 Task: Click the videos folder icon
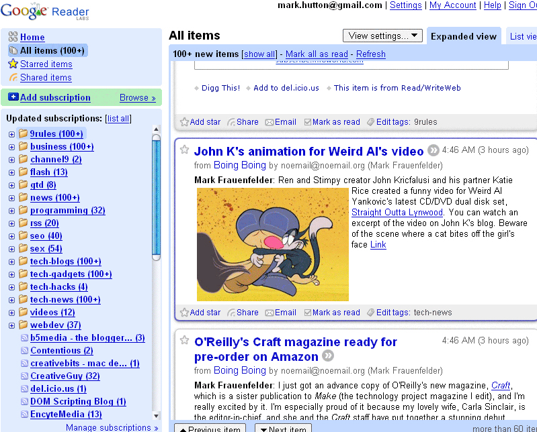click(24, 312)
